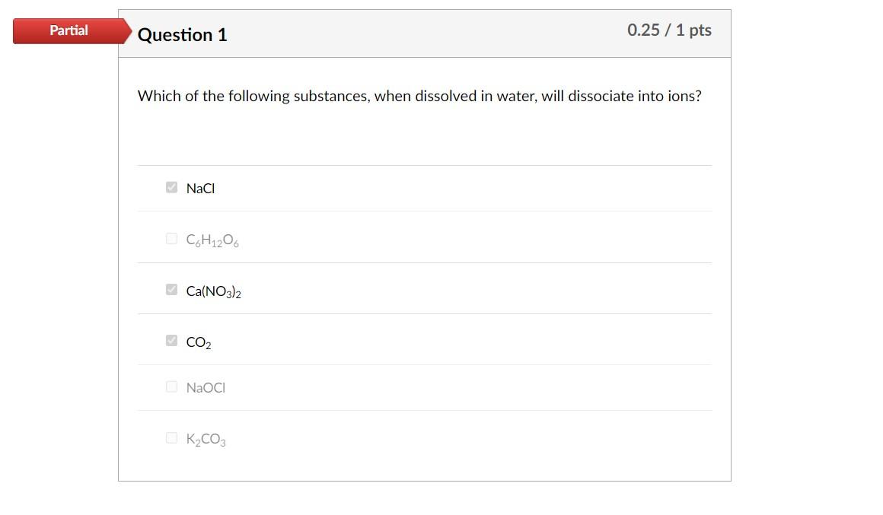Click the Question 1 heading
Viewport: 883px width, 515px height.
[x=182, y=35]
